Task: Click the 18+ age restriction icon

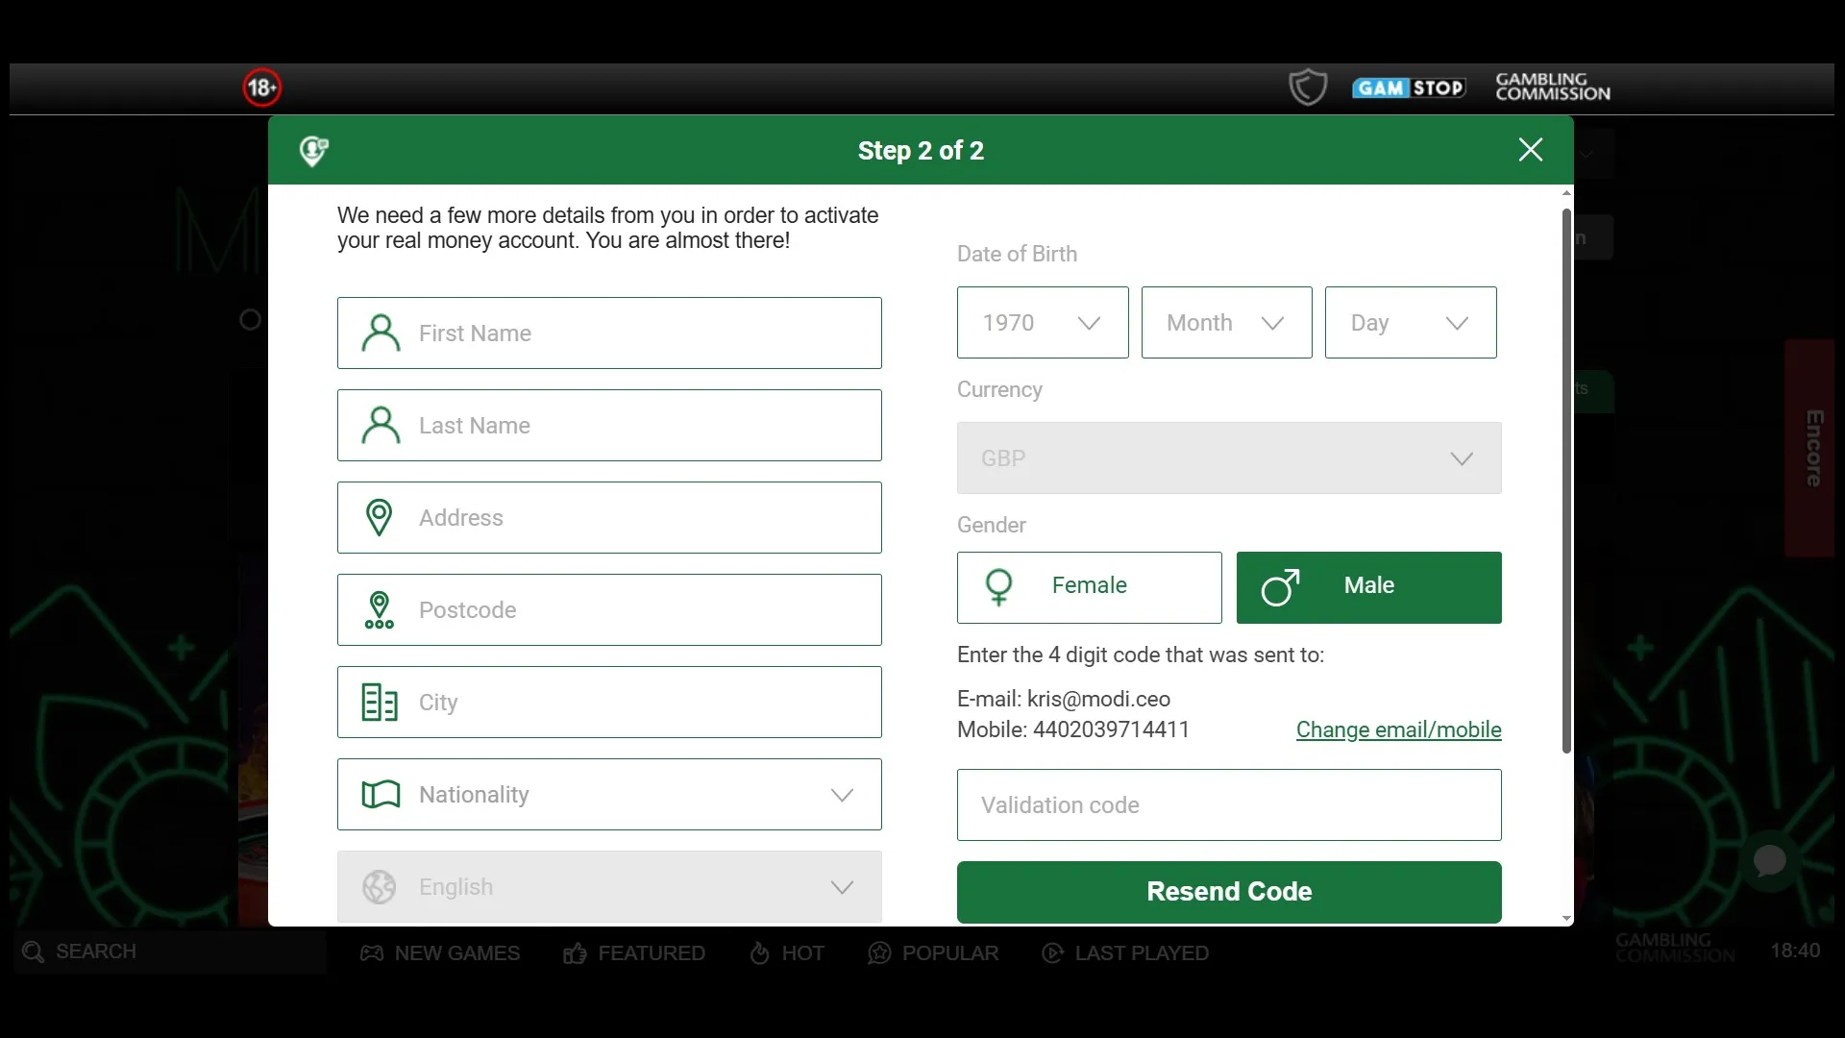Action: click(x=261, y=87)
